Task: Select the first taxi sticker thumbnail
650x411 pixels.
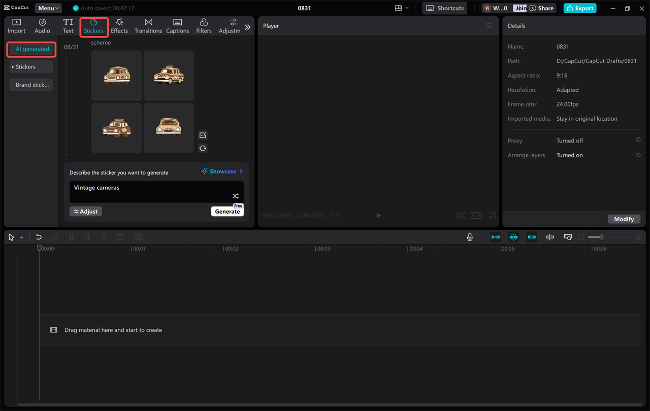Action: click(116, 76)
